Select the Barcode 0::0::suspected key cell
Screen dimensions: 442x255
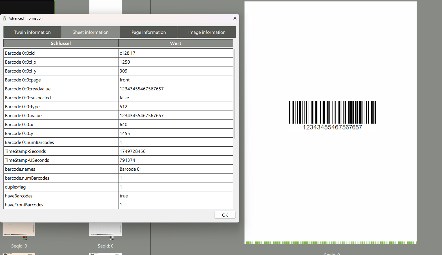pos(61,98)
